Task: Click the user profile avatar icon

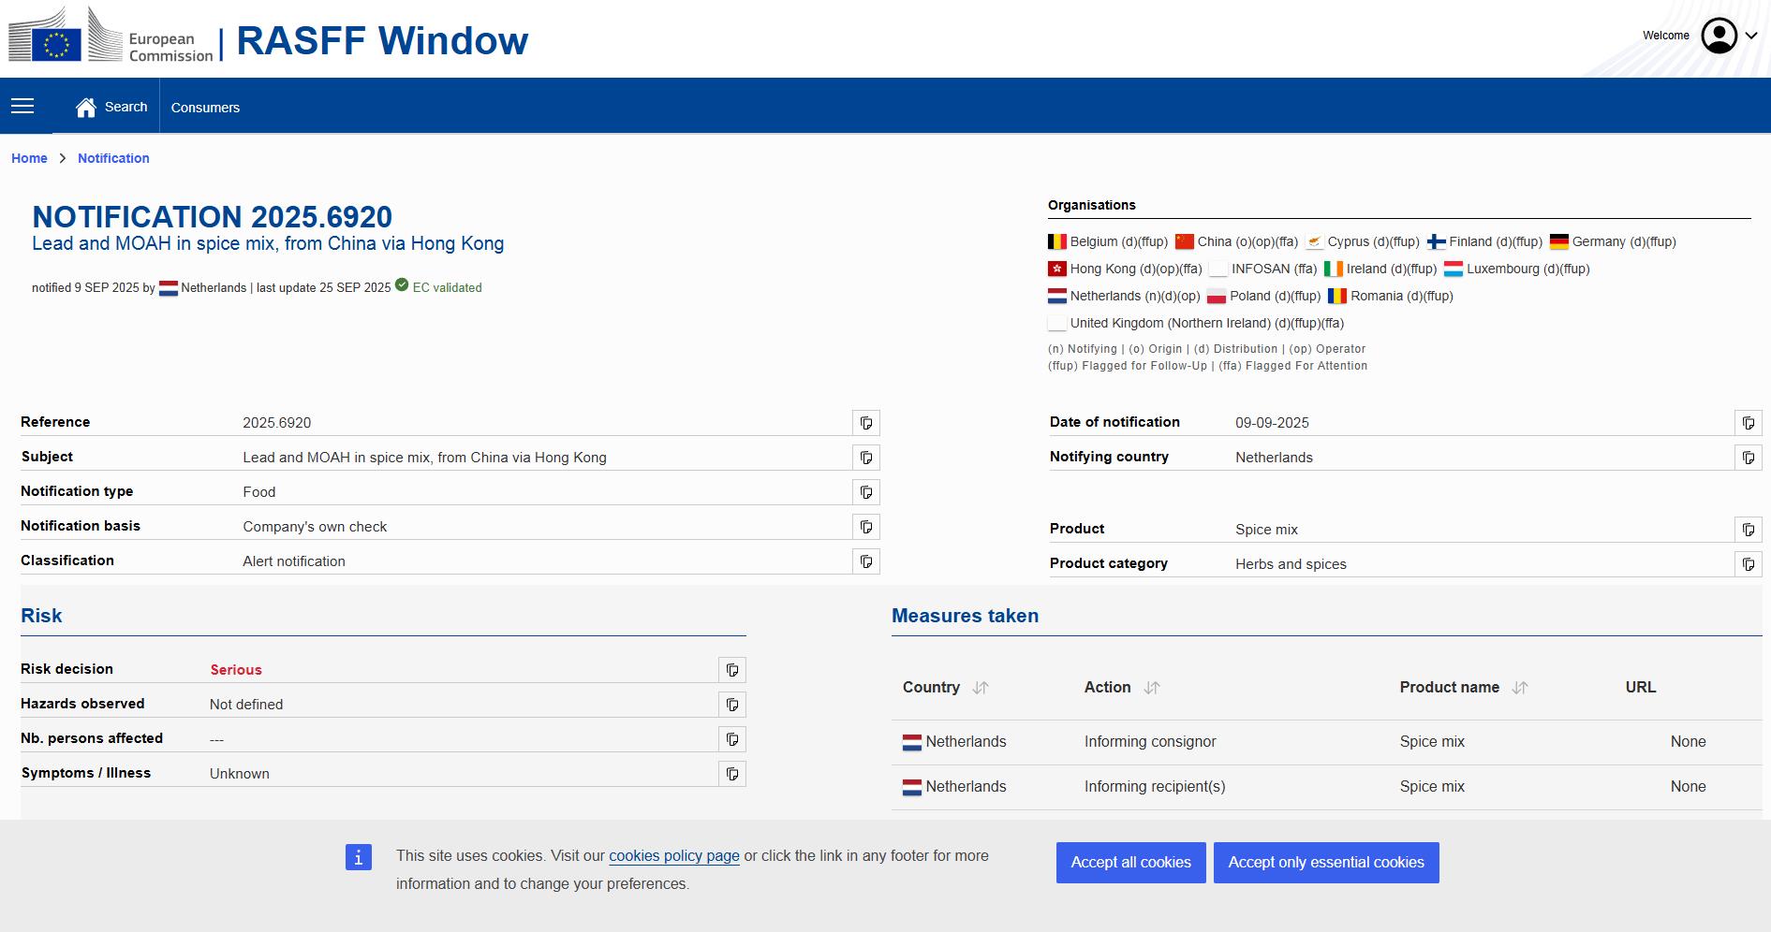Action: 1719,36
